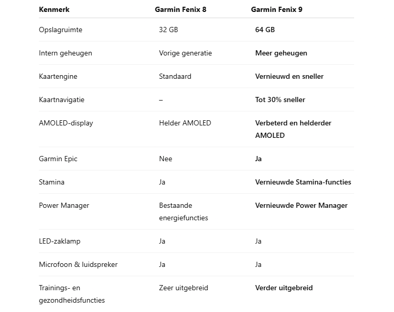This screenshot has height=312, width=394.
Task: Select the Power Manager row label
Action: tap(64, 205)
